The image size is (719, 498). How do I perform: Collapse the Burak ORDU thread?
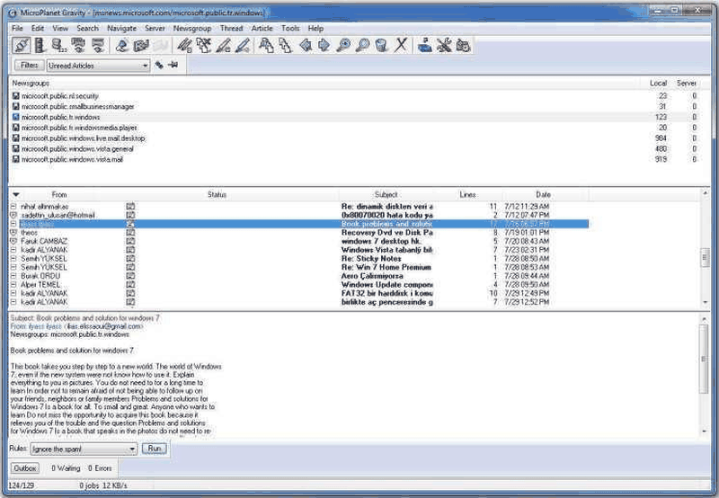pos(13,276)
